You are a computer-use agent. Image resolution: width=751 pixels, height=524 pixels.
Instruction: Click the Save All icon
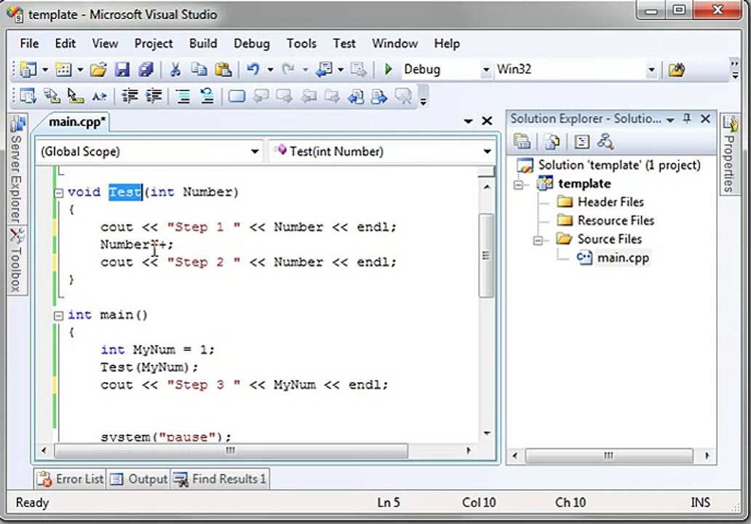tap(146, 70)
